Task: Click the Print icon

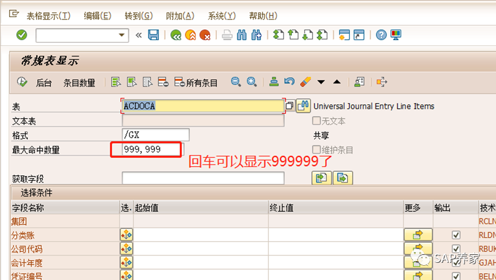Action: point(227,35)
